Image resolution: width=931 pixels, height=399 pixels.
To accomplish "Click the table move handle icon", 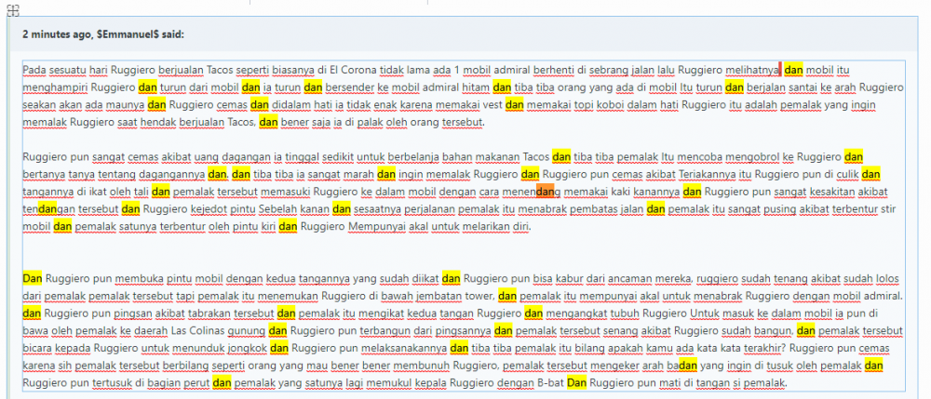I will pyautogui.click(x=14, y=10).
